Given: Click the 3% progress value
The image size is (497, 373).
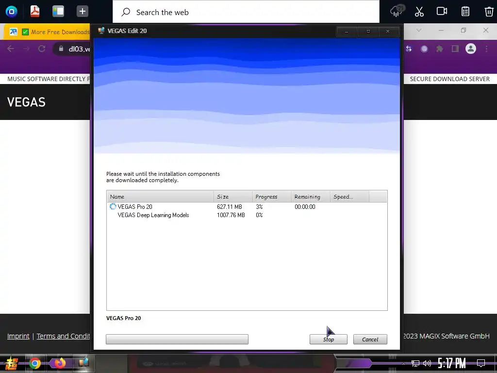Looking at the screenshot, I should pyautogui.click(x=259, y=207).
